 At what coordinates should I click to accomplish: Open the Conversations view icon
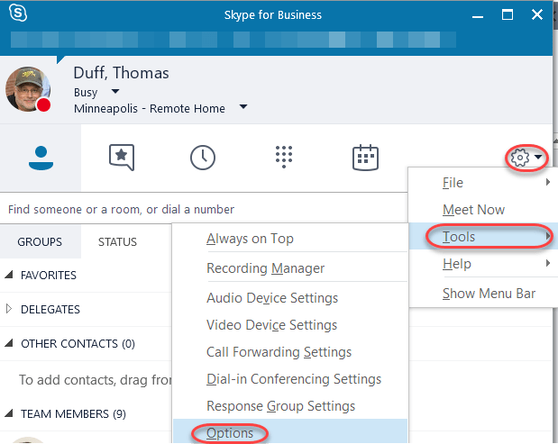pos(122,157)
